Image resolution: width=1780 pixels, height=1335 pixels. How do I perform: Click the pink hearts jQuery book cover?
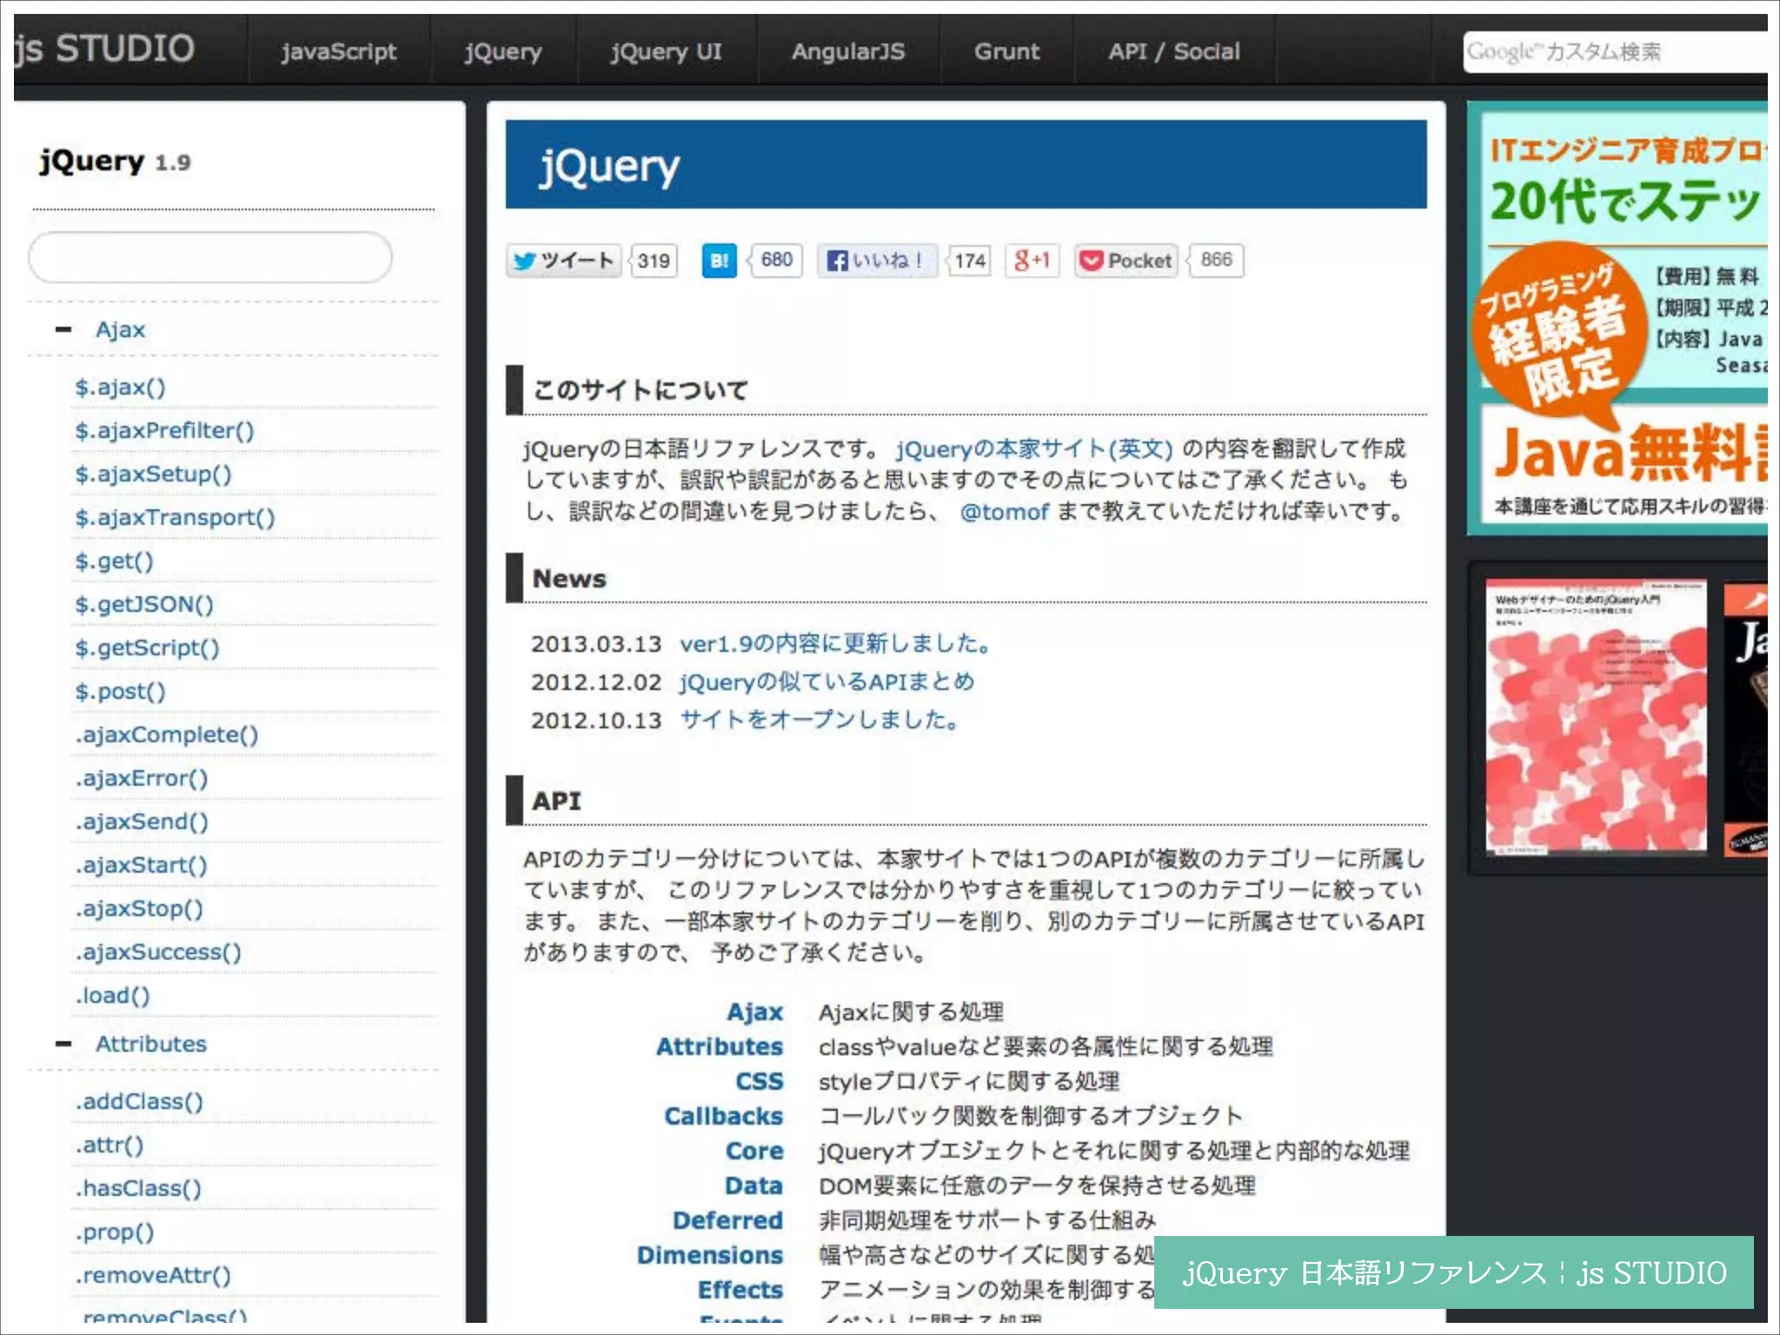pos(1596,719)
